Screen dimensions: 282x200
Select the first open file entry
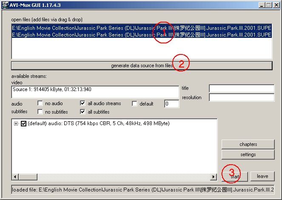click(142, 28)
